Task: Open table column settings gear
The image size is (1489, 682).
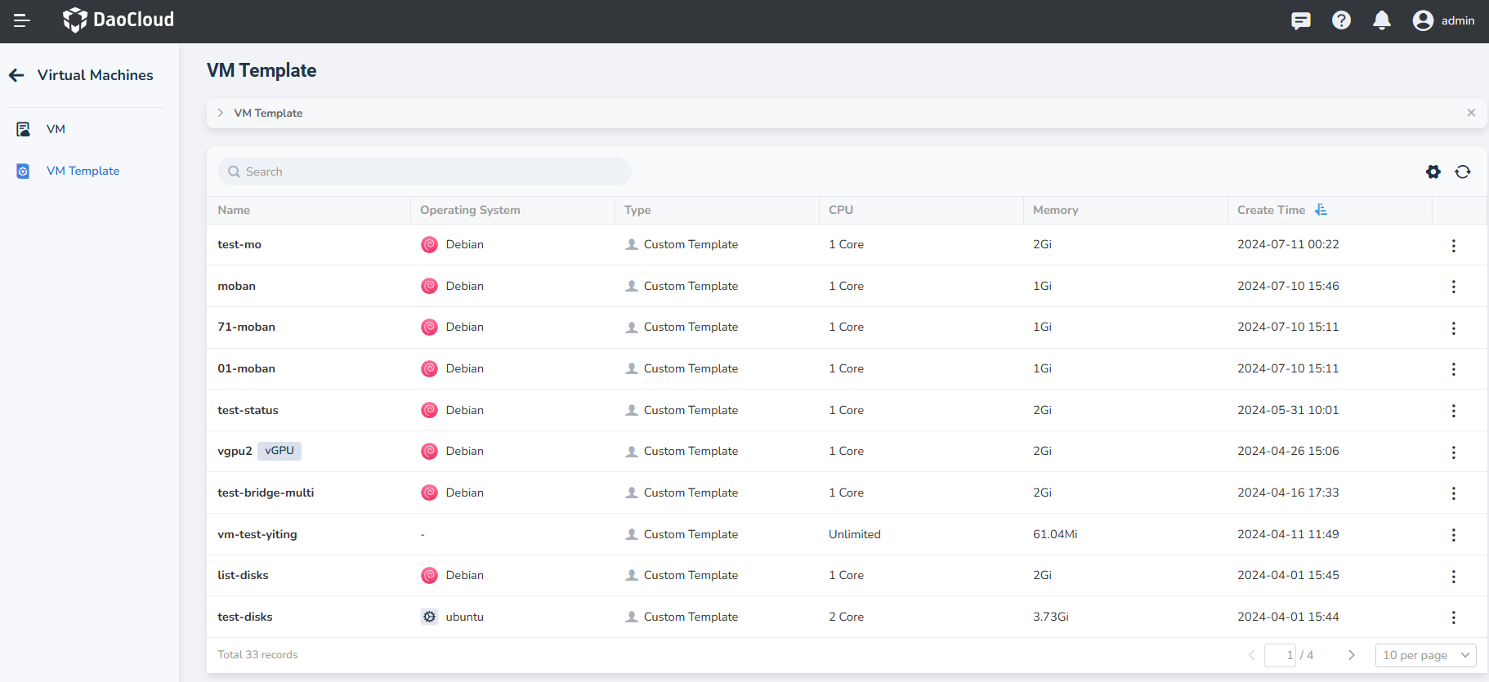Action: 1433,172
